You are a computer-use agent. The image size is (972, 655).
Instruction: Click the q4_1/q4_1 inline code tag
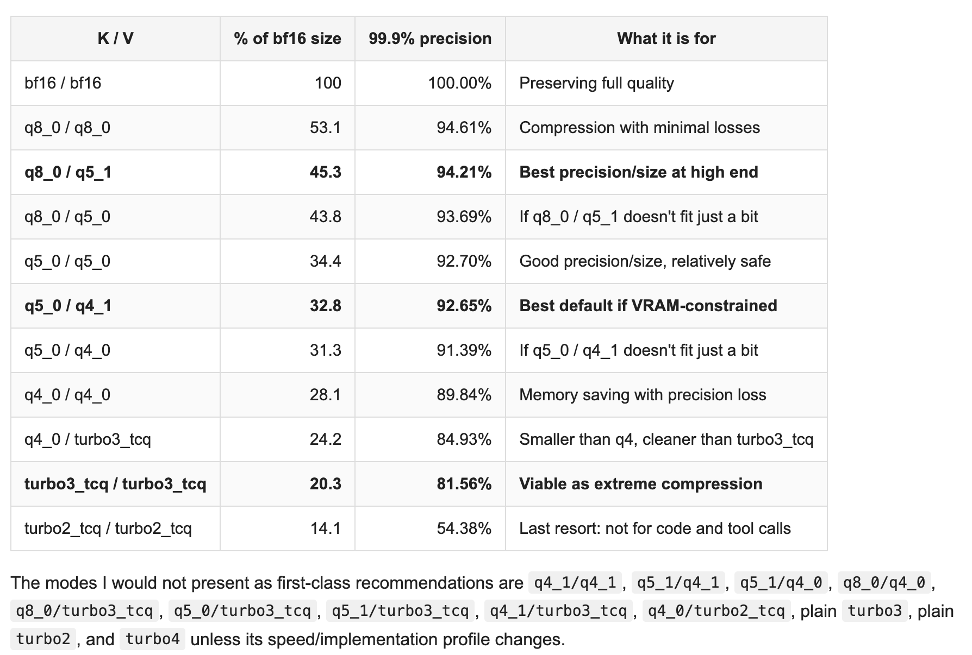tap(575, 583)
